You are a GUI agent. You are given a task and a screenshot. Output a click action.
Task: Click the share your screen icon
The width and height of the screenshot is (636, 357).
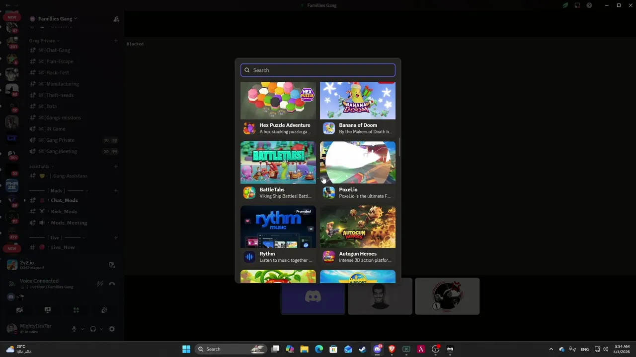(x=48, y=310)
